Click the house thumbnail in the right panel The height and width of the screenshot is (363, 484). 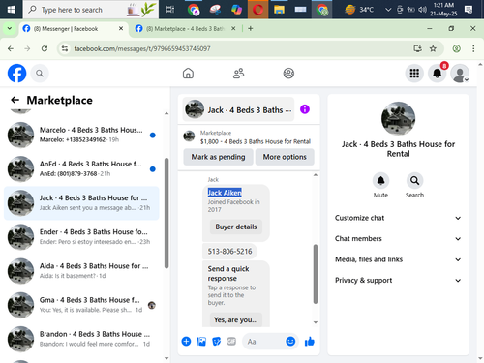[x=398, y=118]
